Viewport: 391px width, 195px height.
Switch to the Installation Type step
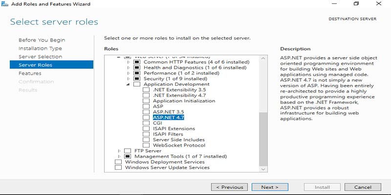pos(40,48)
